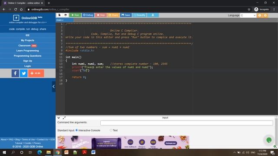Open the orange settings gear icon
The image size is (278, 156).
(x=265, y=16)
